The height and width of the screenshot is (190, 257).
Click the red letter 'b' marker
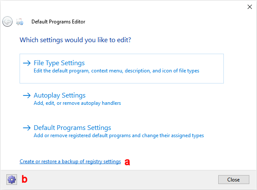click(x=24, y=179)
